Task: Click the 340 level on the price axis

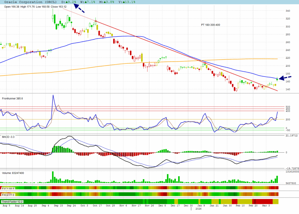Action: 288,11
